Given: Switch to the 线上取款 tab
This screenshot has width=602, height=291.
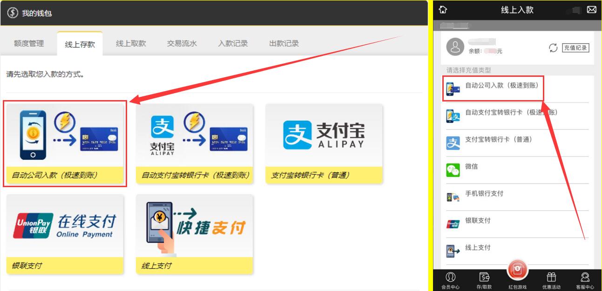Looking at the screenshot, I should [131, 44].
